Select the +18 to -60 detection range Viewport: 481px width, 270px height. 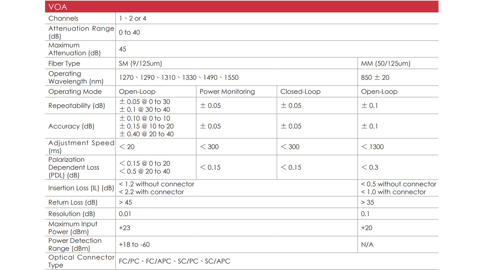click(x=134, y=245)
